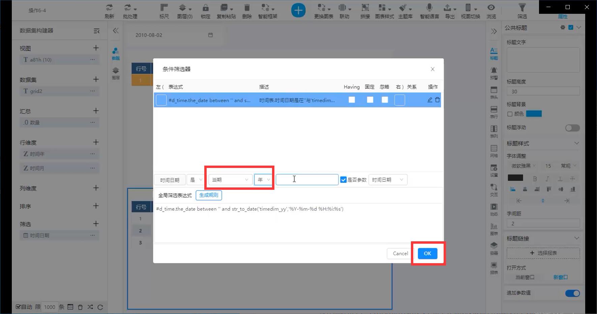Toggle the 追加参数值 switch off
The image size is (597, 314).
572,293
